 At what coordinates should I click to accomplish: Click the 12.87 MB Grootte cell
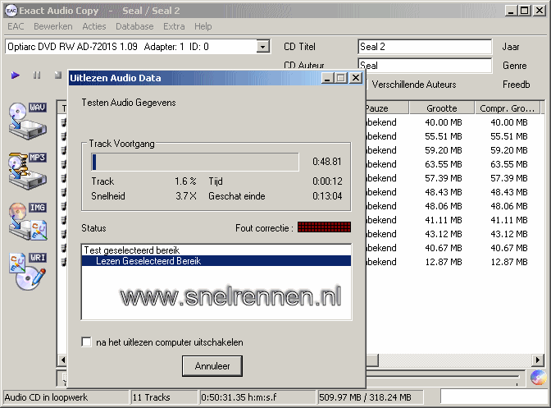tap(444, 262)
